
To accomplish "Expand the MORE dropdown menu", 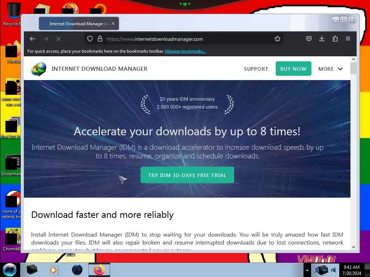I will [330, 69].
